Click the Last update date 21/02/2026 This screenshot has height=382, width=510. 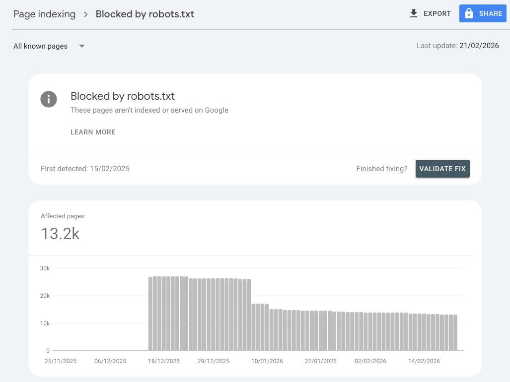coord(479,46)
